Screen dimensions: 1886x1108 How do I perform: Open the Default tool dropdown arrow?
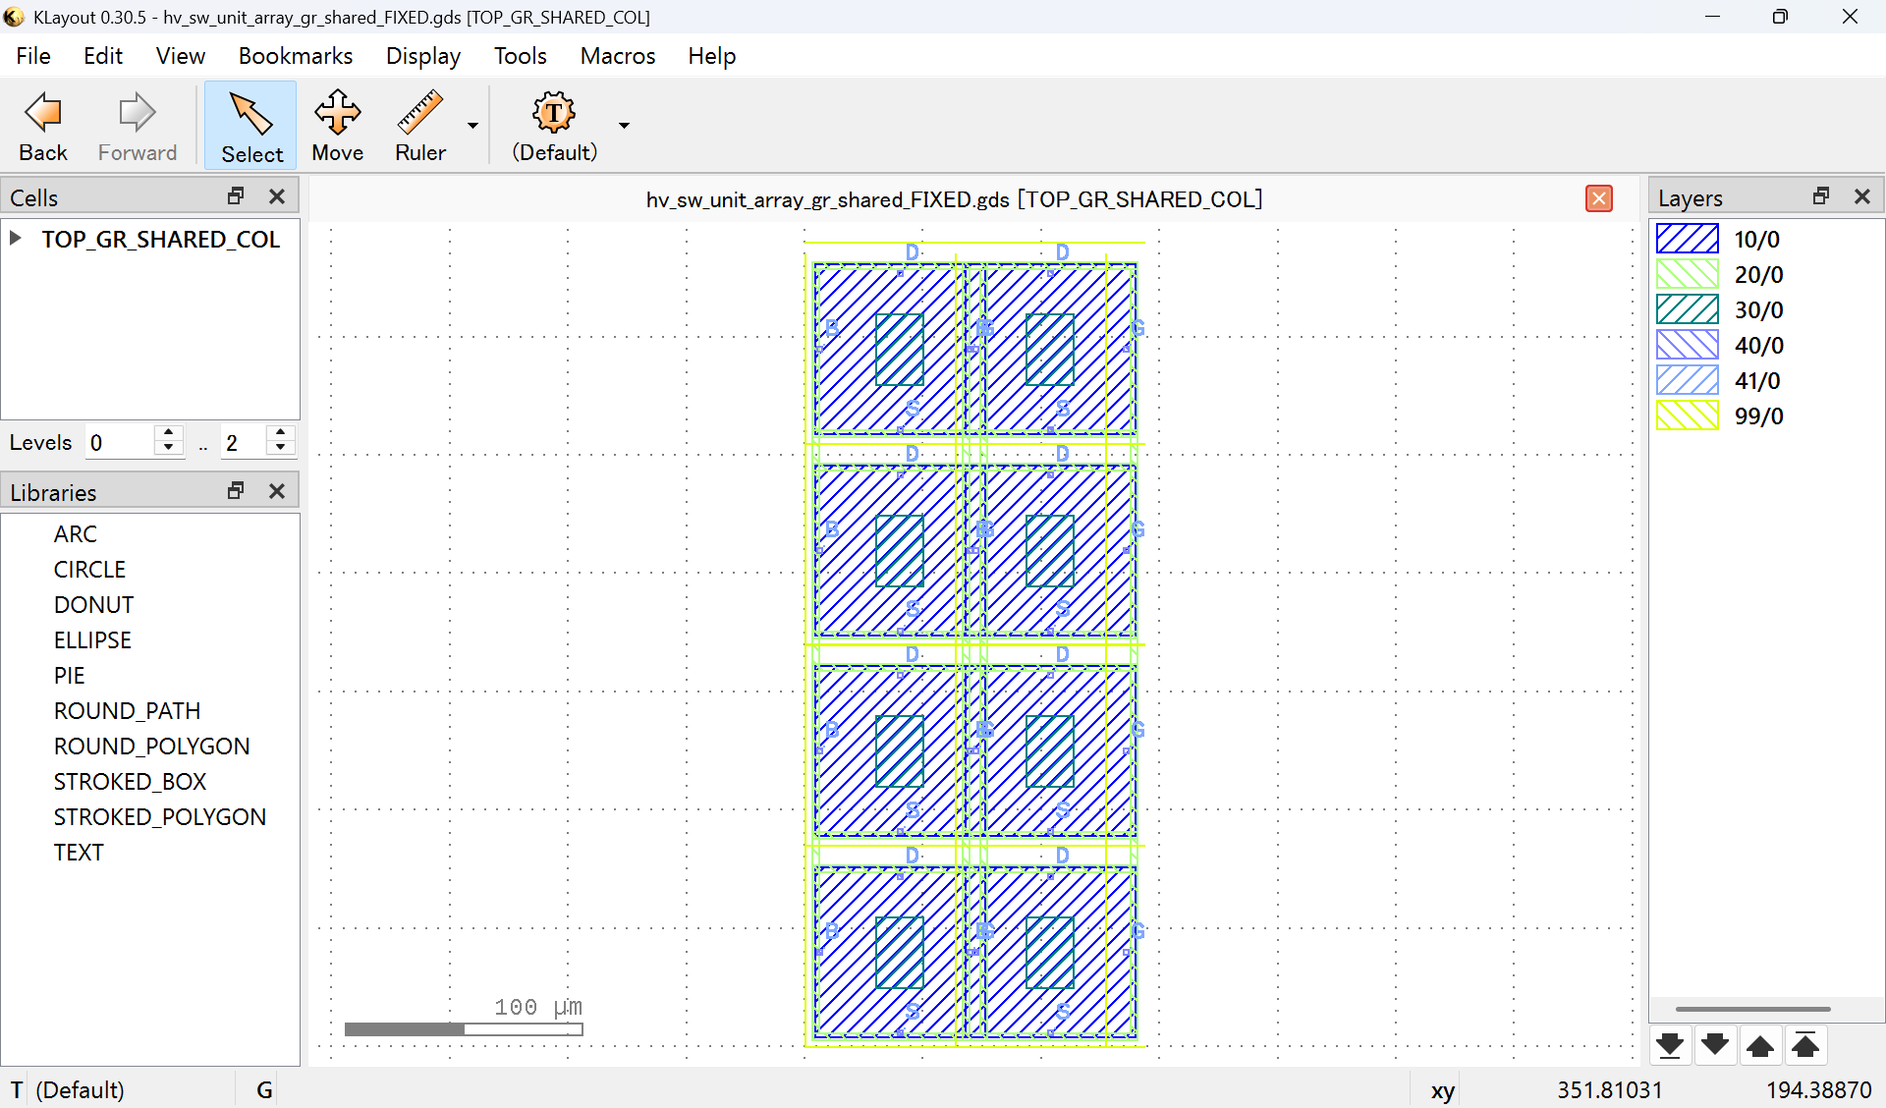(623, 125)
